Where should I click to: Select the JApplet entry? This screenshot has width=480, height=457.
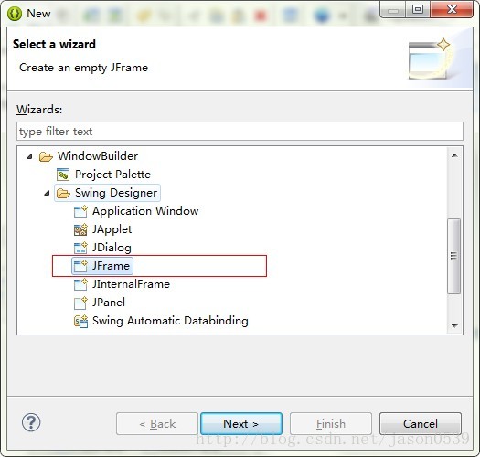tap(112, 229)
